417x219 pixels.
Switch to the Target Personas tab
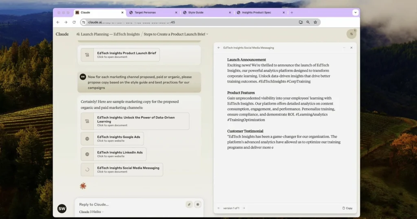coord(151,13)
